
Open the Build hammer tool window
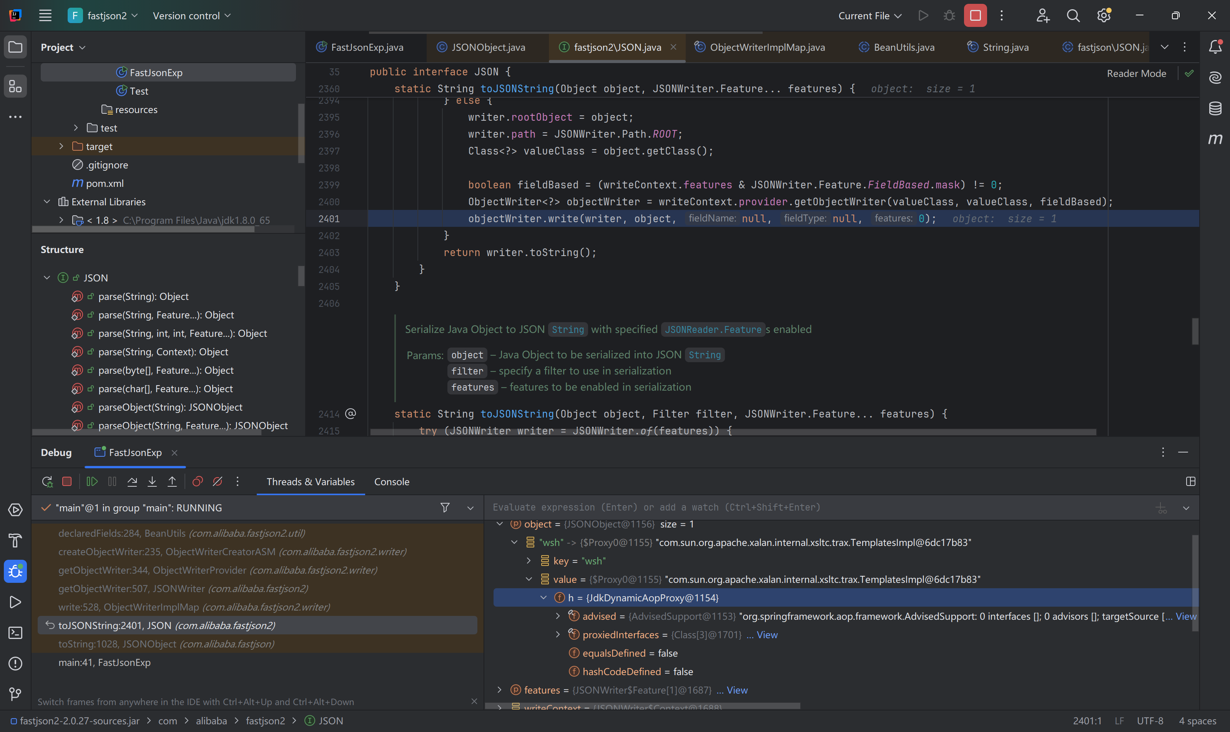(x=15, y=541)
